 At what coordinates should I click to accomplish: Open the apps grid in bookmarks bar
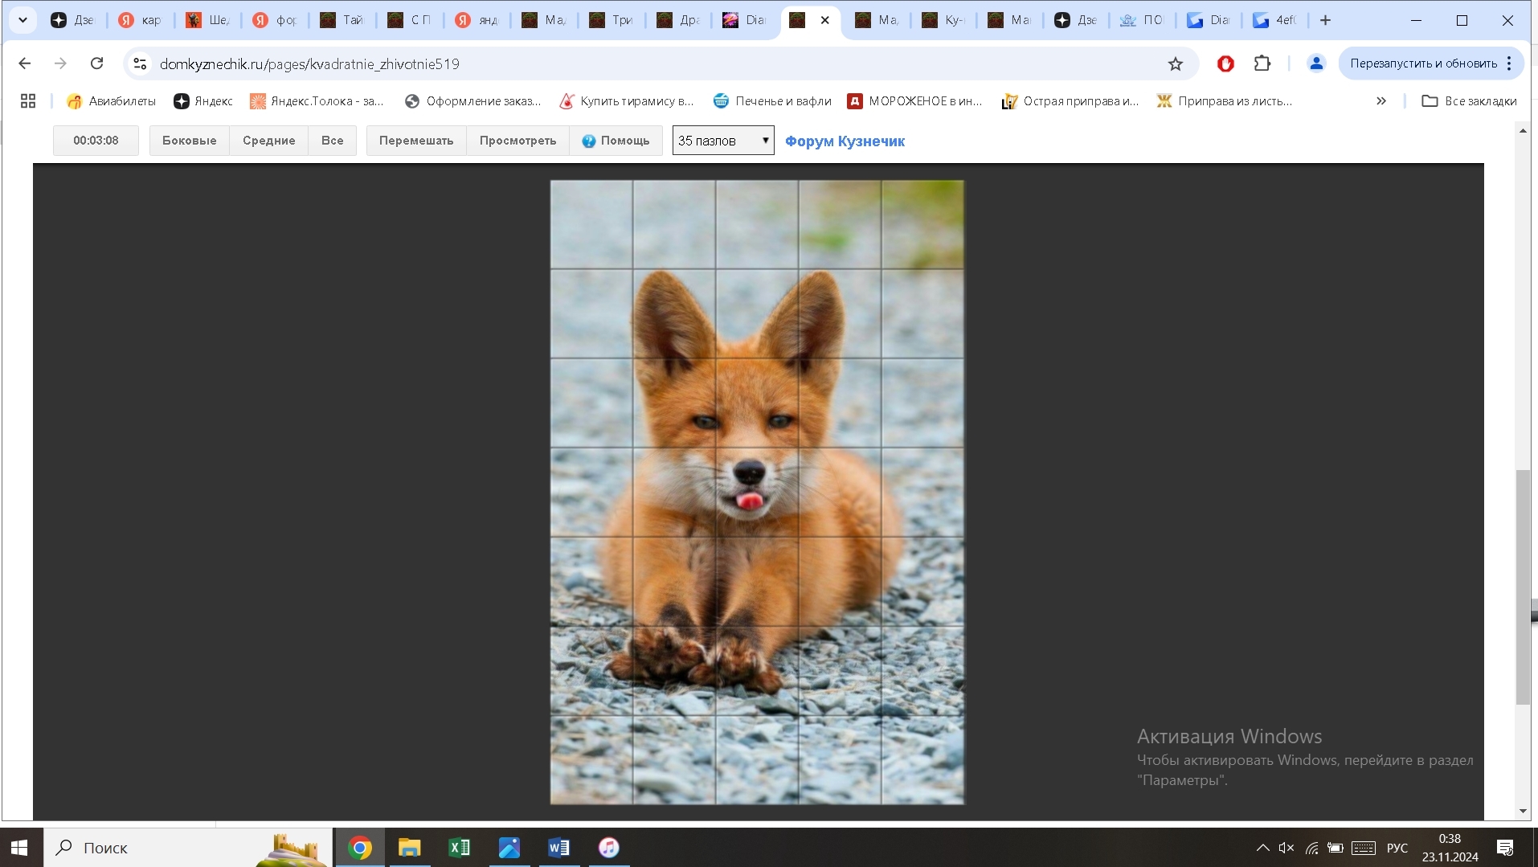click(x=28, y=101)
